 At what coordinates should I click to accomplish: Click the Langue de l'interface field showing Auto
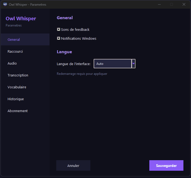[113, 64]
